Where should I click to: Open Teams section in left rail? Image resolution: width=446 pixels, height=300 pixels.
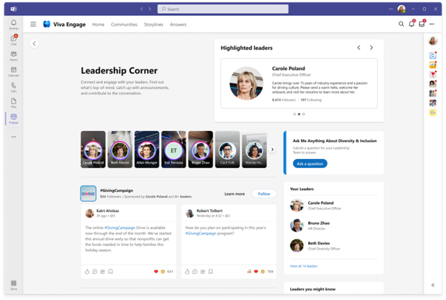click(14, 56)
